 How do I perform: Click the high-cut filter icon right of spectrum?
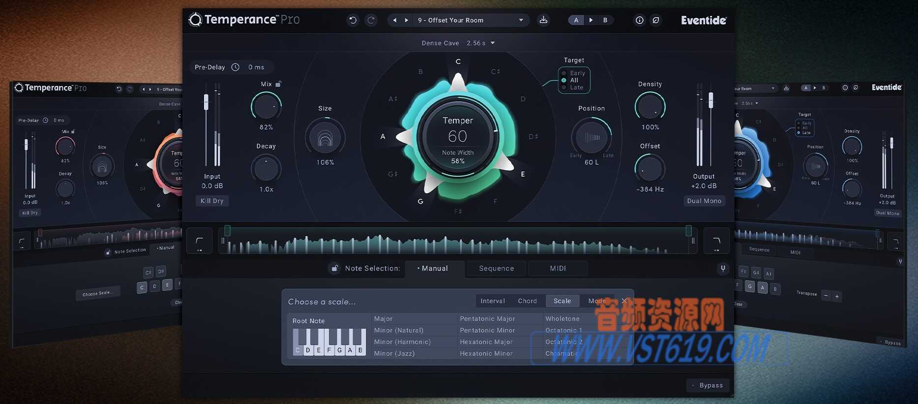[716, 241]
